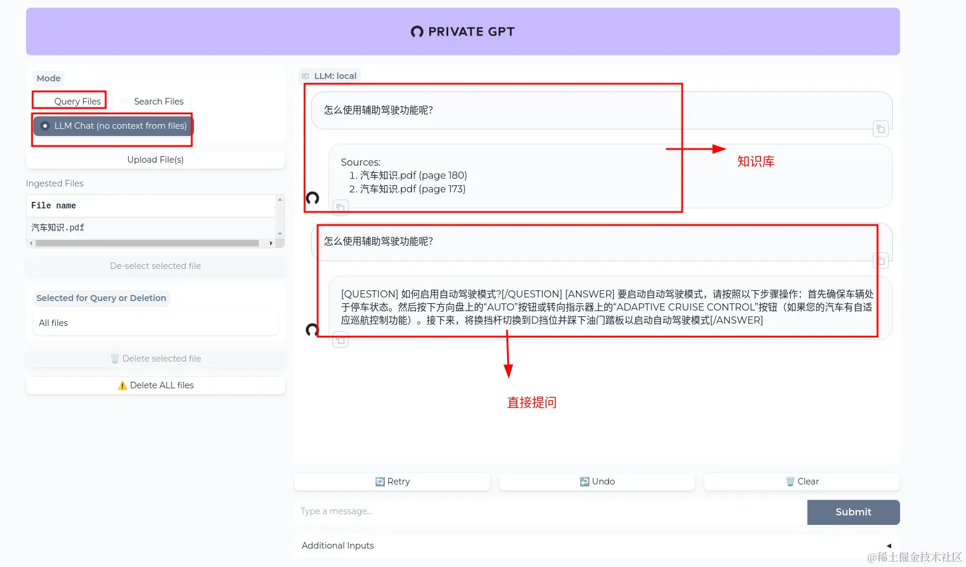Click the horizontal scrollbar of the file list
This screenshot has width=966, height=567.
[147, 243]
